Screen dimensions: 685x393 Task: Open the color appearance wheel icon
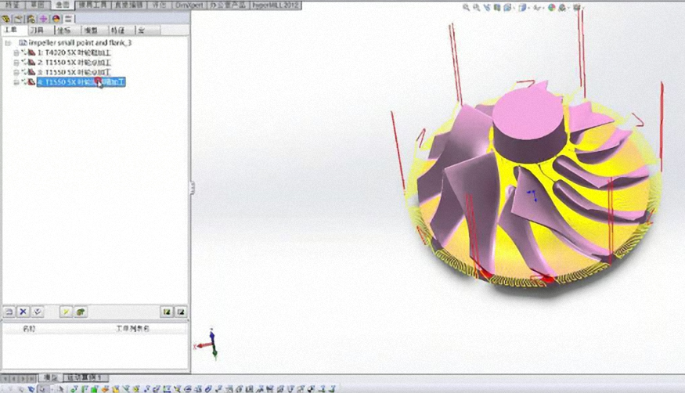tap(552, 7)
